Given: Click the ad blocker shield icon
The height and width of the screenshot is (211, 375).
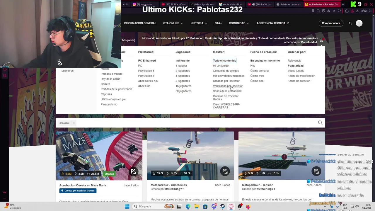Looking at the screenshot, I should coord(323,11).
